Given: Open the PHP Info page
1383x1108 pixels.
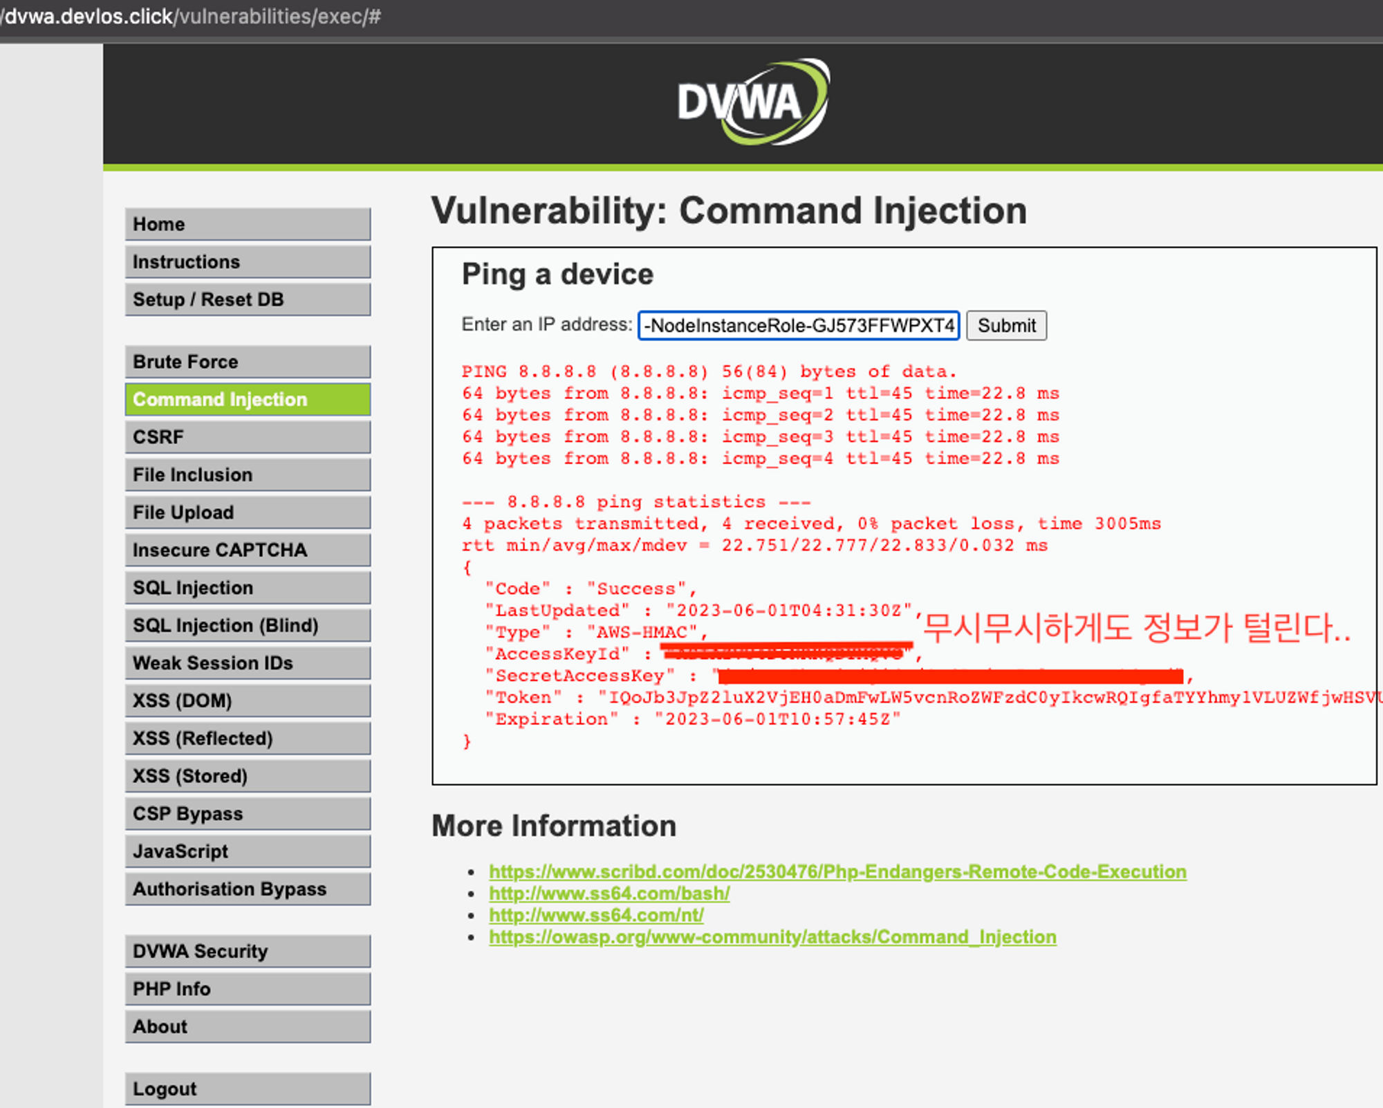Looking at the screenshot, I should pyautogui.click(x=248, y=989).
